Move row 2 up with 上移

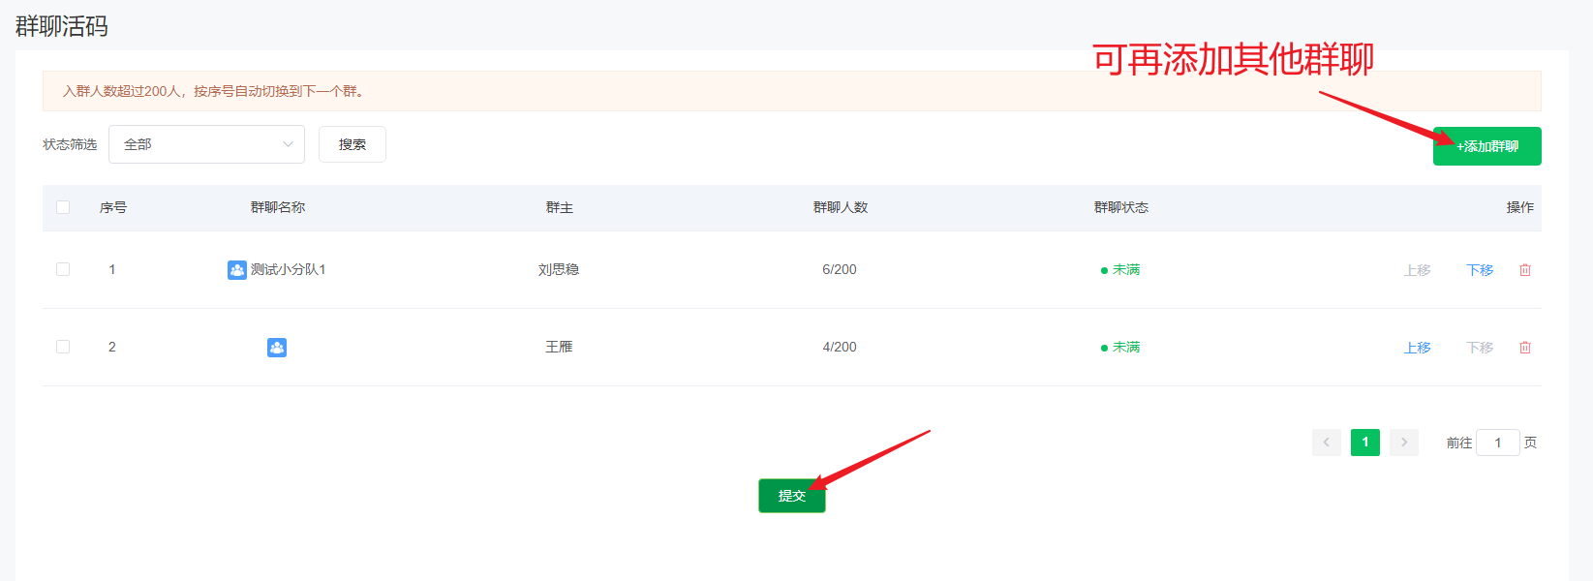pyautogui.click(x=1417, y=348)
